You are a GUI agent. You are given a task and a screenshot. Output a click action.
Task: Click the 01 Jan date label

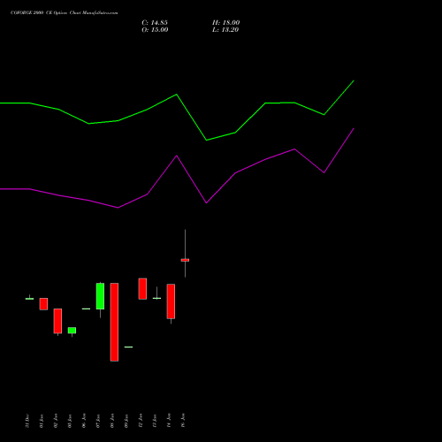(x=42, y=421)
